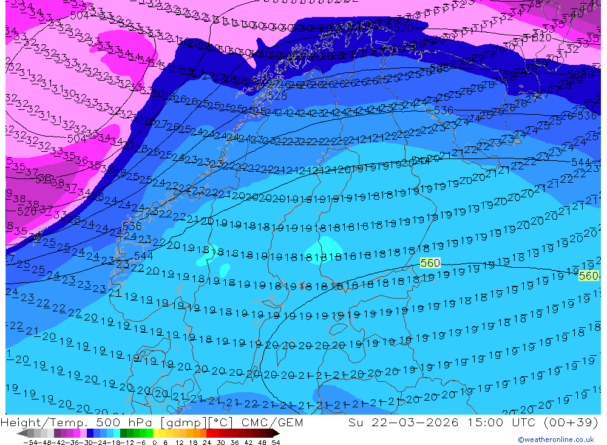Click the forecast offset '(00+39)'
The height and width of the screenshot is (445, 607).
571,423
